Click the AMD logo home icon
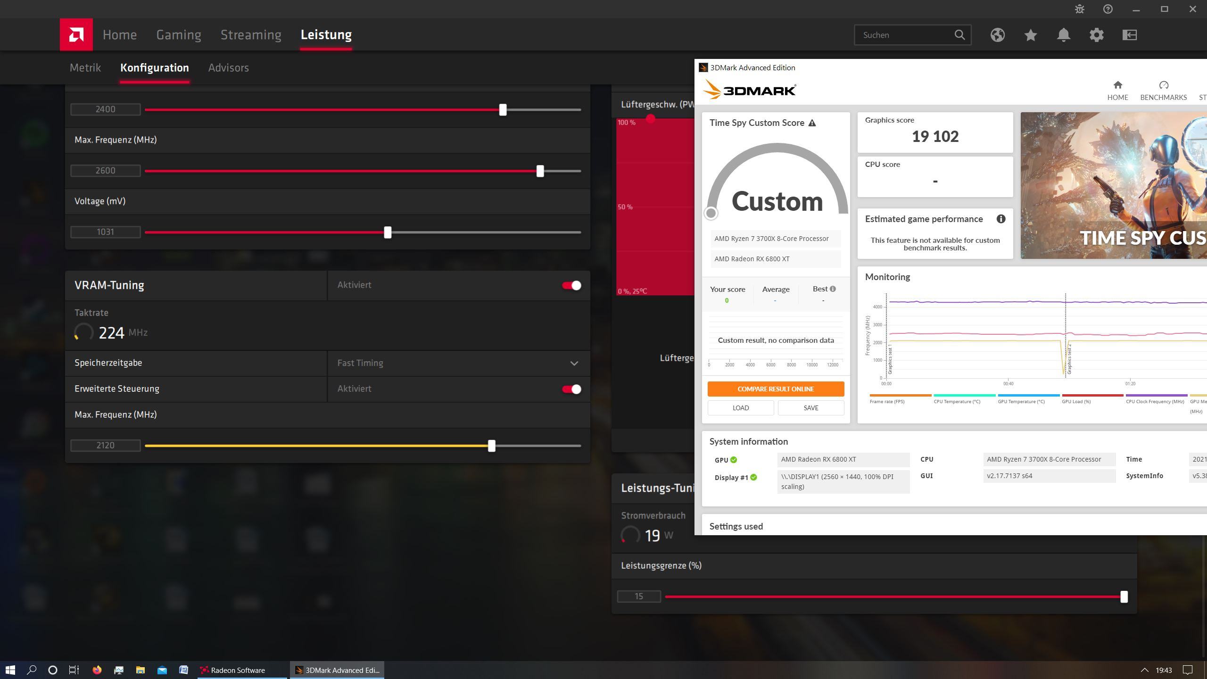The image size is (1207, 679). point(76,34)
